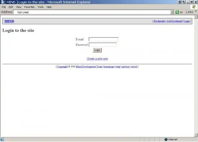Focus the E-mail input field
This screenshot has width=198, height=142.
[104, 39]
